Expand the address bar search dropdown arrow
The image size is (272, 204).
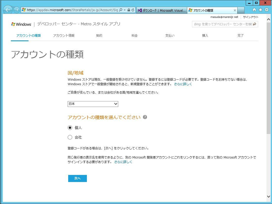[125, 10]
